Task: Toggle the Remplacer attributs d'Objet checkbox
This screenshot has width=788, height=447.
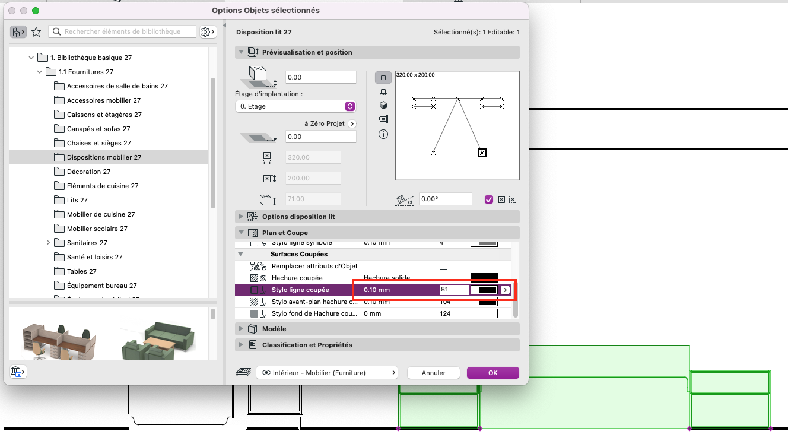Action: pyautogui.click(x=443, y=266)
